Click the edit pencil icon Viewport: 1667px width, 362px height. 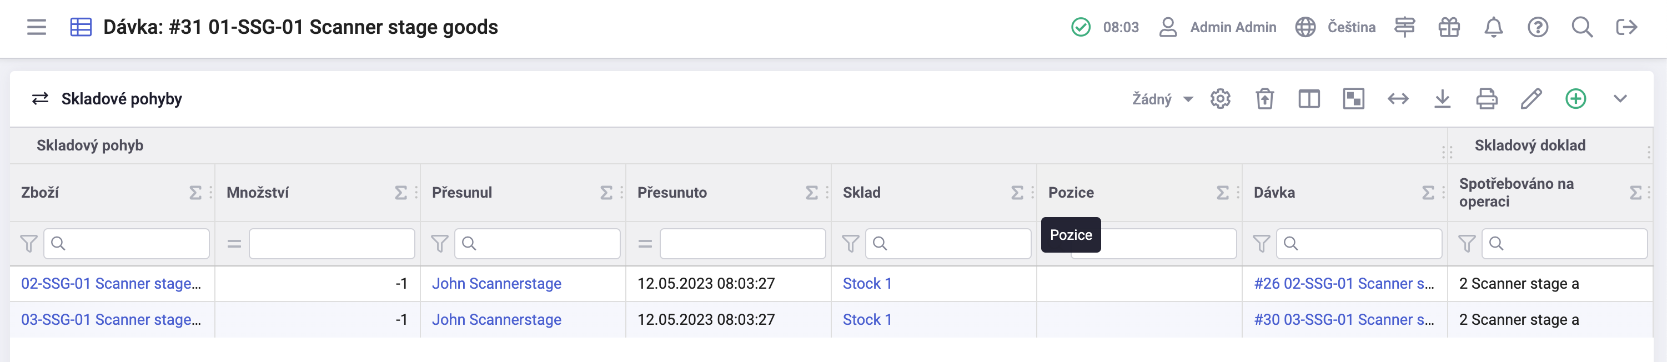pos(1530,99)
